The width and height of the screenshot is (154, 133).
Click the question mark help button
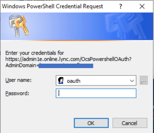(x=121, y=7)
